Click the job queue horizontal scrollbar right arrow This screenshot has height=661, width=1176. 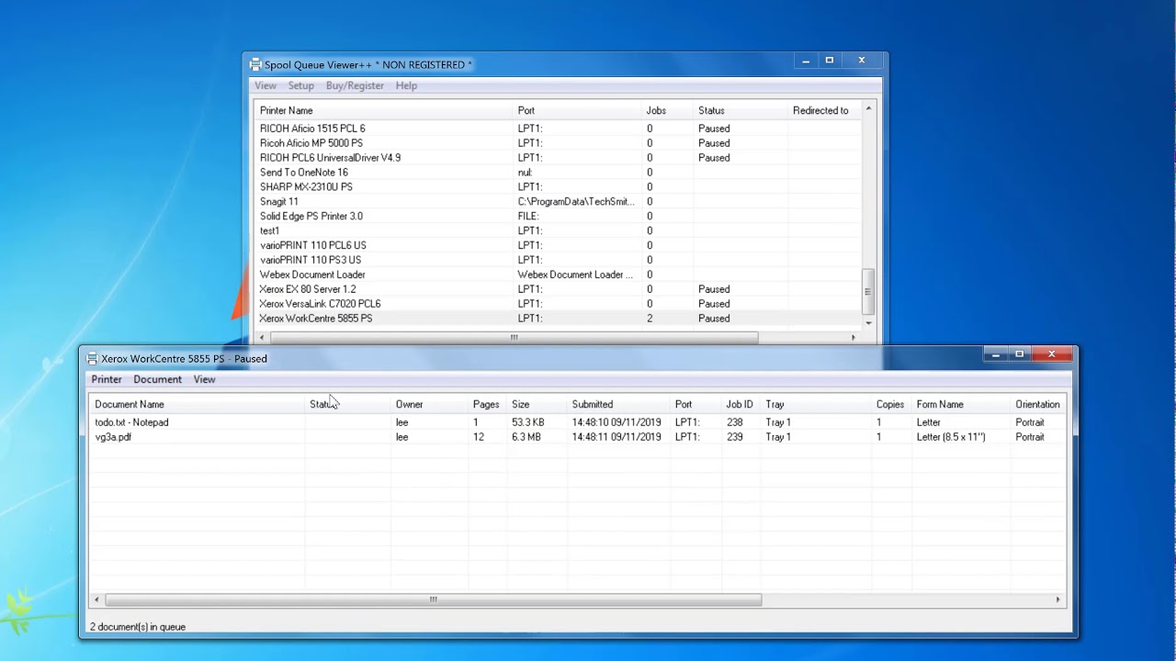[x=1057, y=599]
